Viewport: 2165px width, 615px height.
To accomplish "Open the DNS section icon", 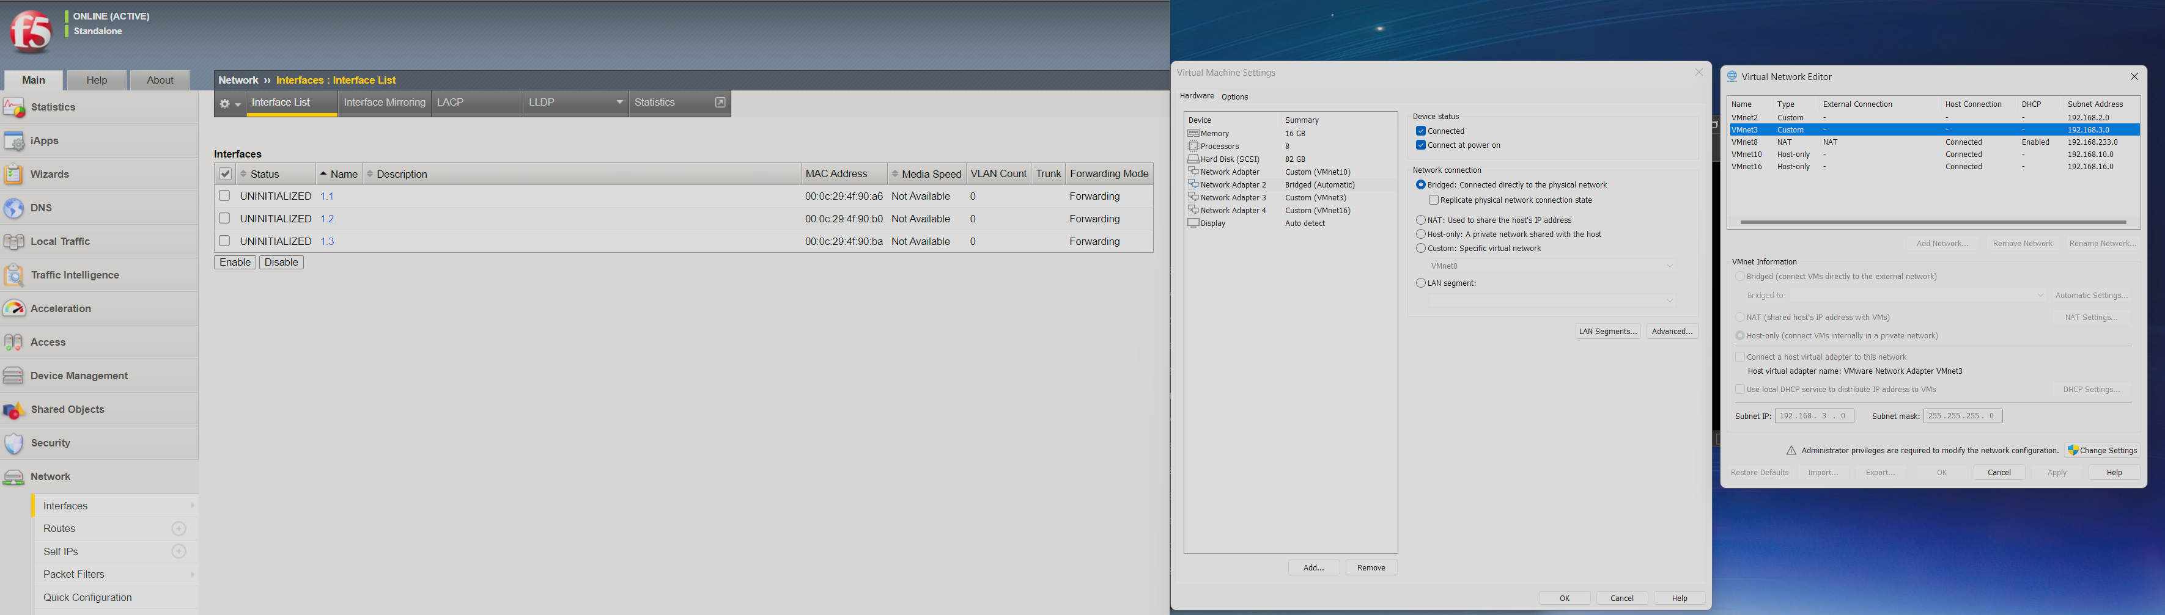I will point(14,207).
